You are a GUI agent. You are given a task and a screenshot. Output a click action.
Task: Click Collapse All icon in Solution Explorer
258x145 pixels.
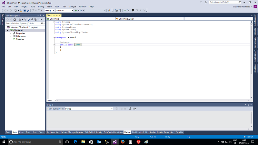tap(32, 20)
